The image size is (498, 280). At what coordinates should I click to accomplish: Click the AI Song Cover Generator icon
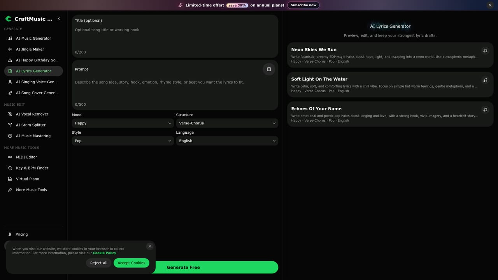point(10,93)
